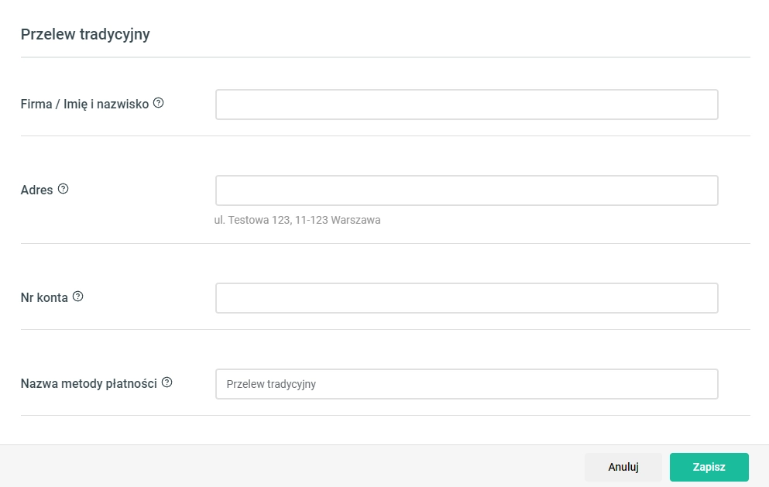
Task: Click into the Adres text box
Action: [467, 190]
